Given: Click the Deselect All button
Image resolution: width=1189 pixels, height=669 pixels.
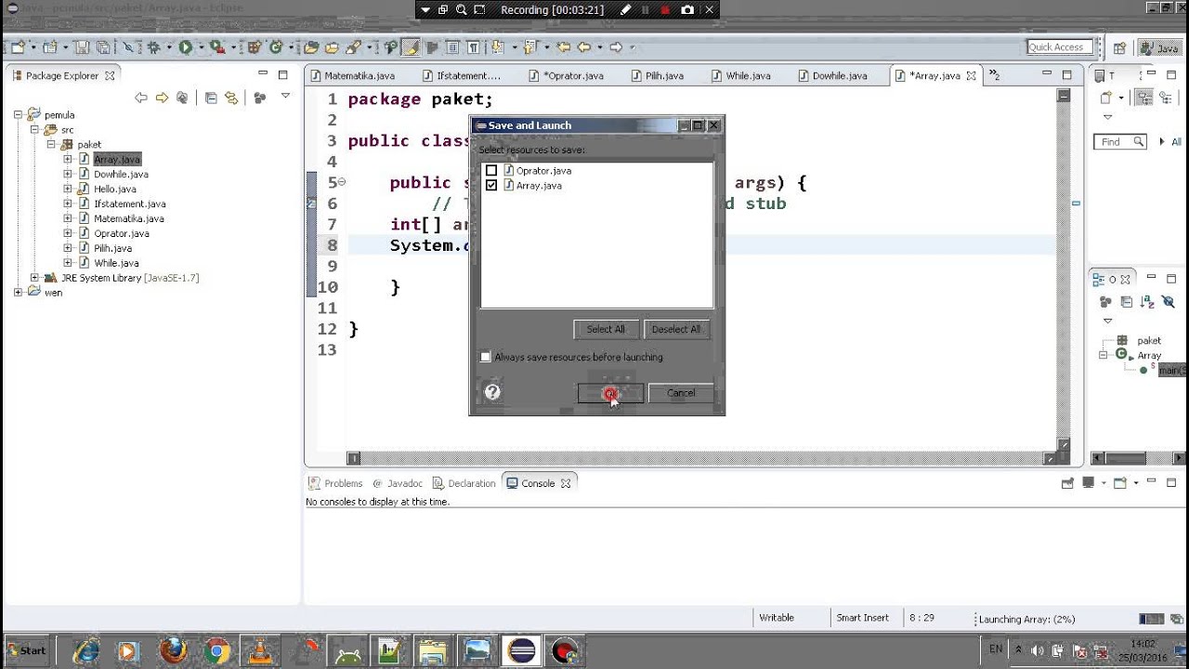Looking at the screenshot, I should [676, 329].
